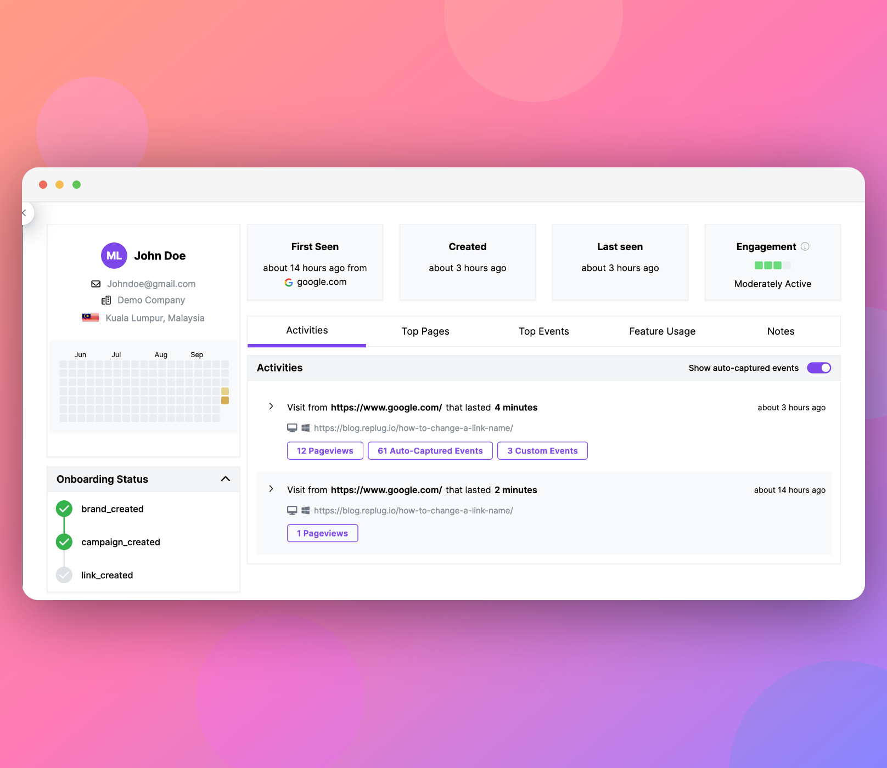Click the Moderately Active label
Image resolution: width=887 pixels, height=768 pixels.
click(x=773, y=284)
